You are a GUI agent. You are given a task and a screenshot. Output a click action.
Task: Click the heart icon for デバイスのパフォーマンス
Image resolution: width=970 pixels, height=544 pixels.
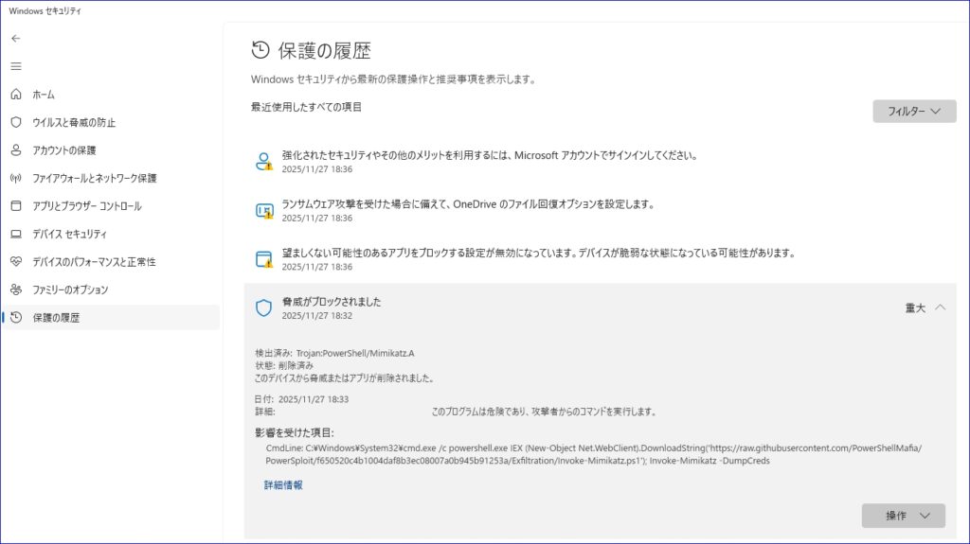15,261
